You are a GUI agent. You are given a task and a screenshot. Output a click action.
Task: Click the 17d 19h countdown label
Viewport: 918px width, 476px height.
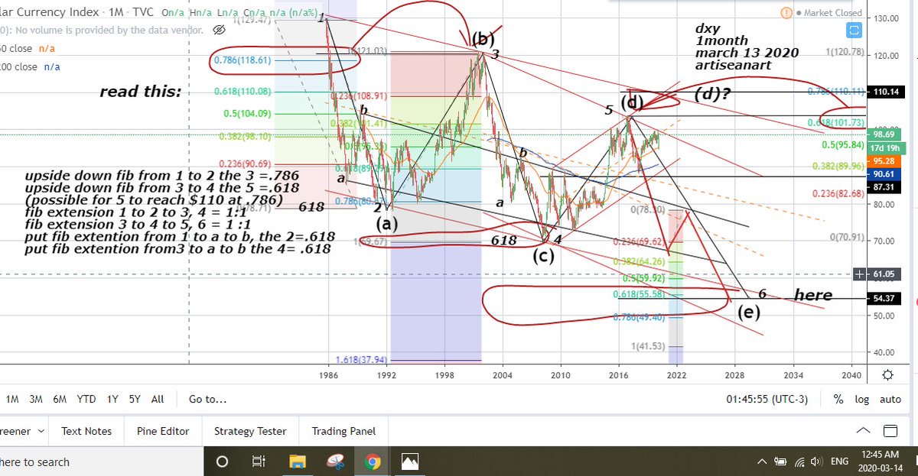(x=885, y=147)
